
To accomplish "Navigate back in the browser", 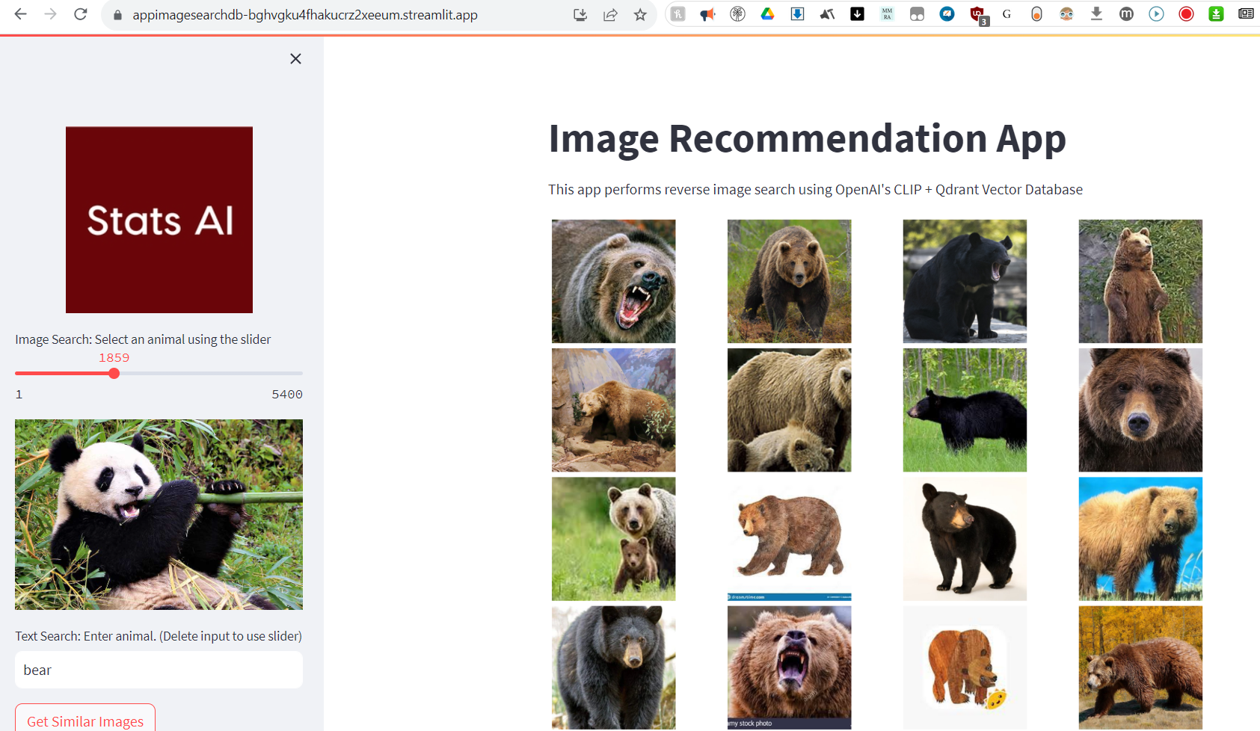I will (x=20, y=14).
